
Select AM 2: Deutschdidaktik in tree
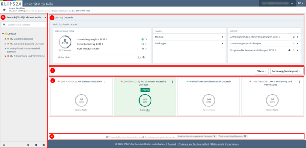click(x=22, y=39)
